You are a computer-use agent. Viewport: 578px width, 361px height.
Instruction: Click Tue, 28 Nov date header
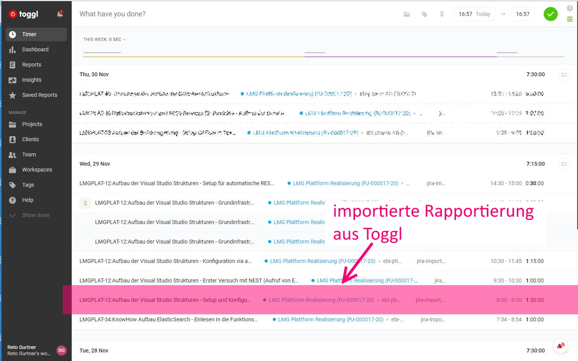(x=94, y=350)
